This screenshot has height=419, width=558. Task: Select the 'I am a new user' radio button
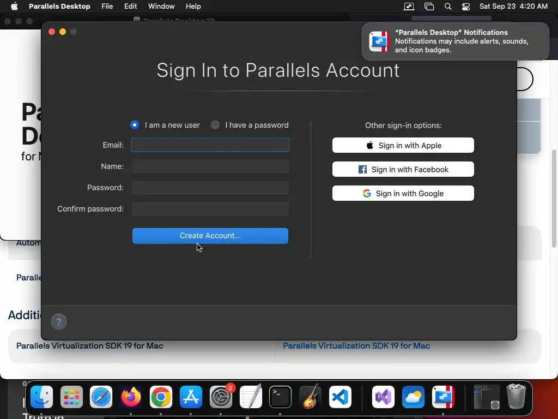pos(135,125)
